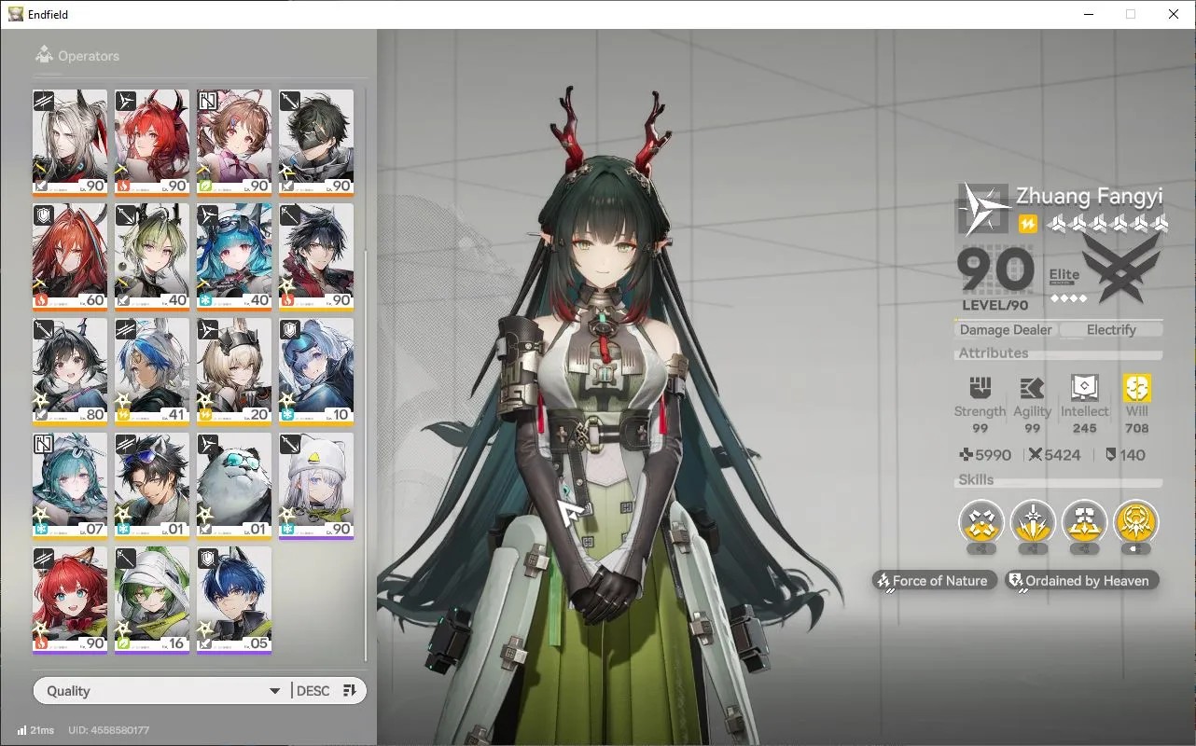Select the red-haired fox-eared girl card

click(x=70, y=601)
